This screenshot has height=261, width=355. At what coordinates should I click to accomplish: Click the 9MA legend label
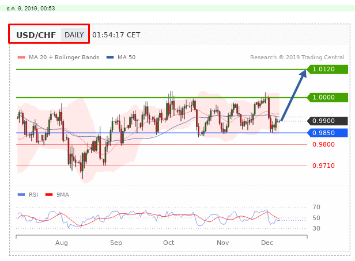(x=63, y=195)
